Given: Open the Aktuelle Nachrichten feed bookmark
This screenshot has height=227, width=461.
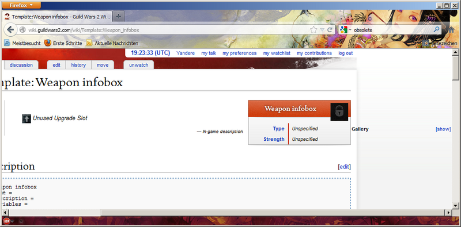Looking at the screenshot, I should click(x=112, y=44).
